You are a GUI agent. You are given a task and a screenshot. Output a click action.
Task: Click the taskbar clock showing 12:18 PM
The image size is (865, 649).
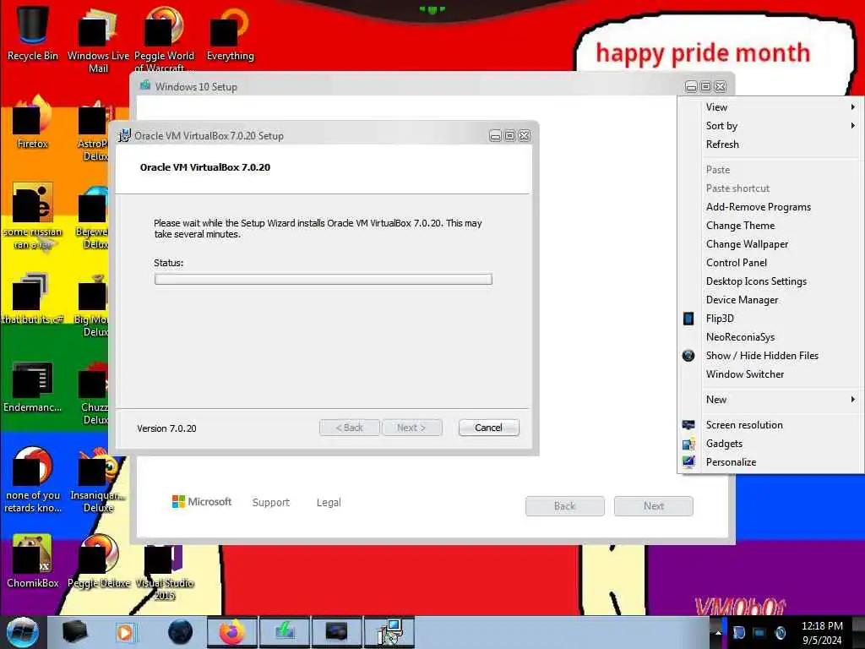[822, 632]
